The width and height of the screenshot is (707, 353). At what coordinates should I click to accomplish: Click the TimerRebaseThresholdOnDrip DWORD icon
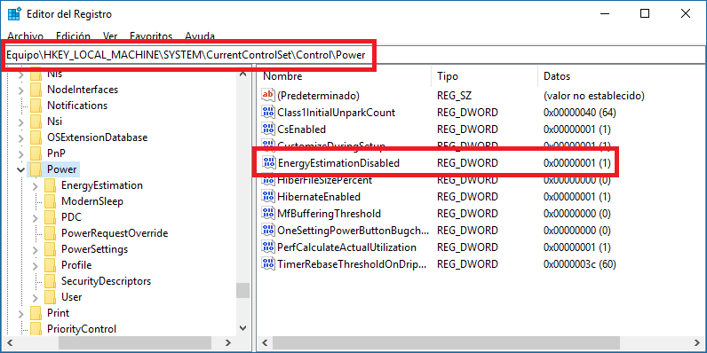[268, 263]
